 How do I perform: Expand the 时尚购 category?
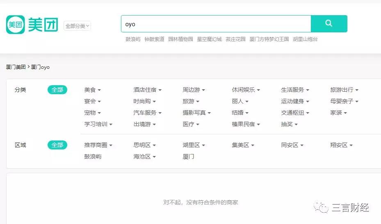(144, 101)
